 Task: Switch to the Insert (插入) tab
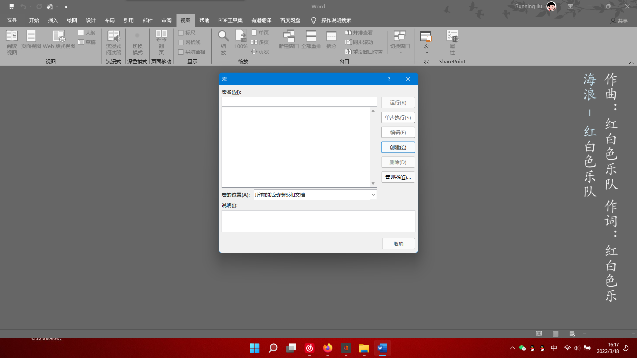point(53,21)
